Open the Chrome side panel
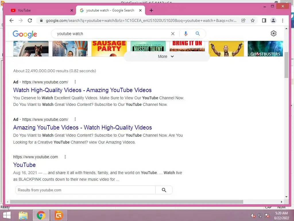294x221 pixels. 264,20
